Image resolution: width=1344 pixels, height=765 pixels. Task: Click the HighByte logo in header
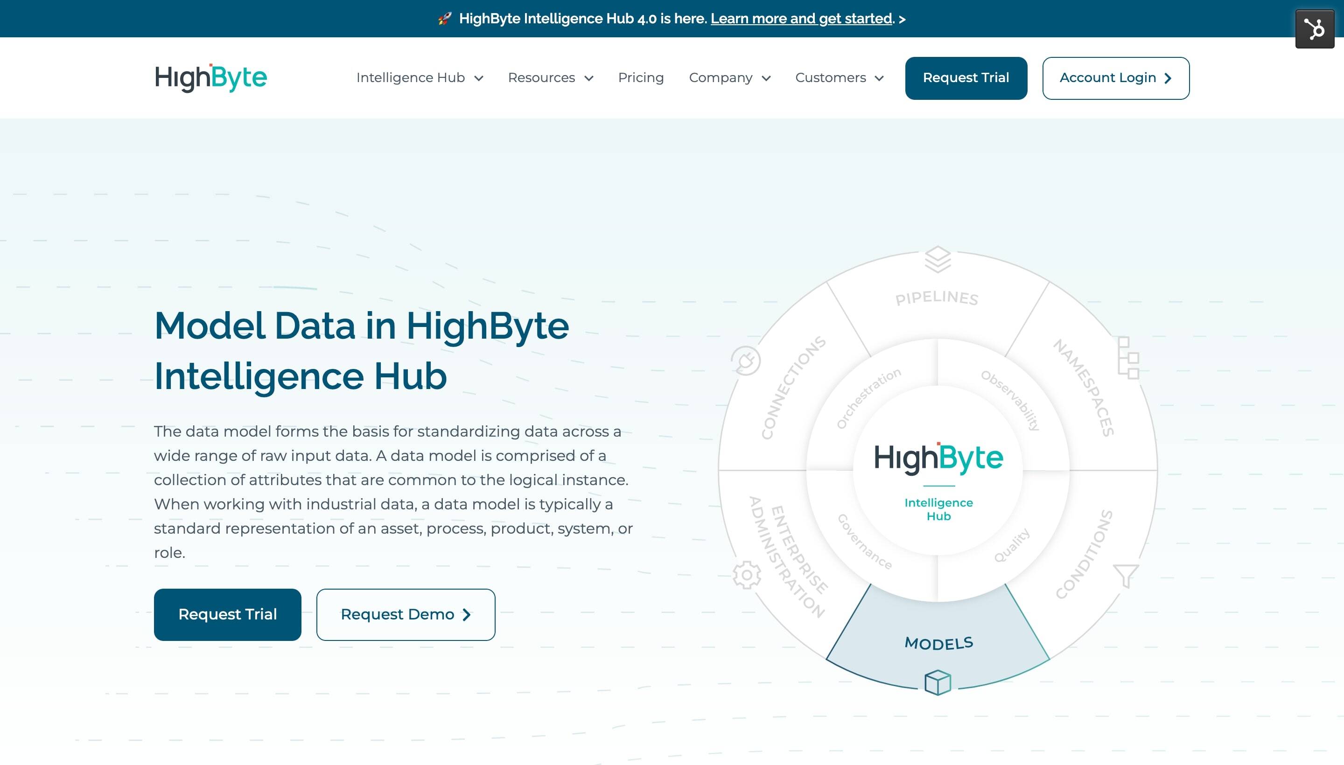[x=211, y=78]
